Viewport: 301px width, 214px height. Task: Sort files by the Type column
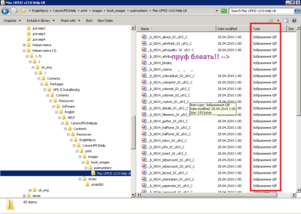click(269, 29)
